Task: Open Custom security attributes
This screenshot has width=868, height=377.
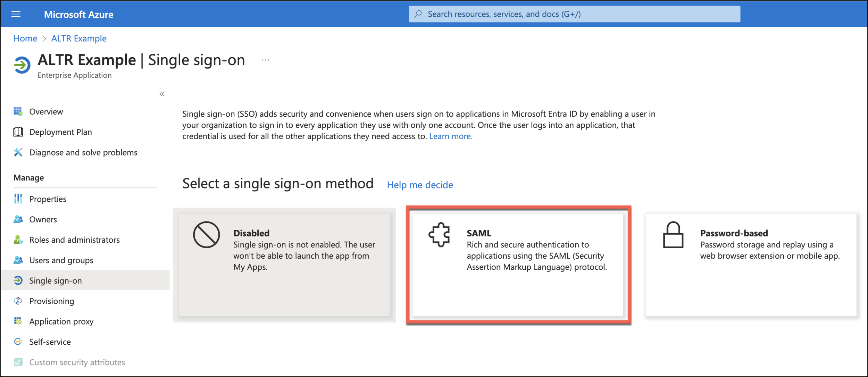Action: click(77, 362)
